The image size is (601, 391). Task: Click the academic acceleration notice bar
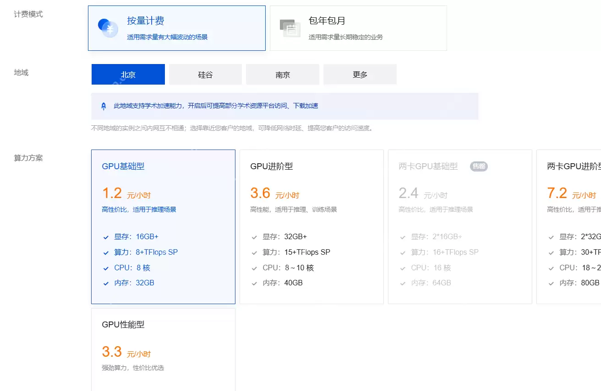(284, 106)
